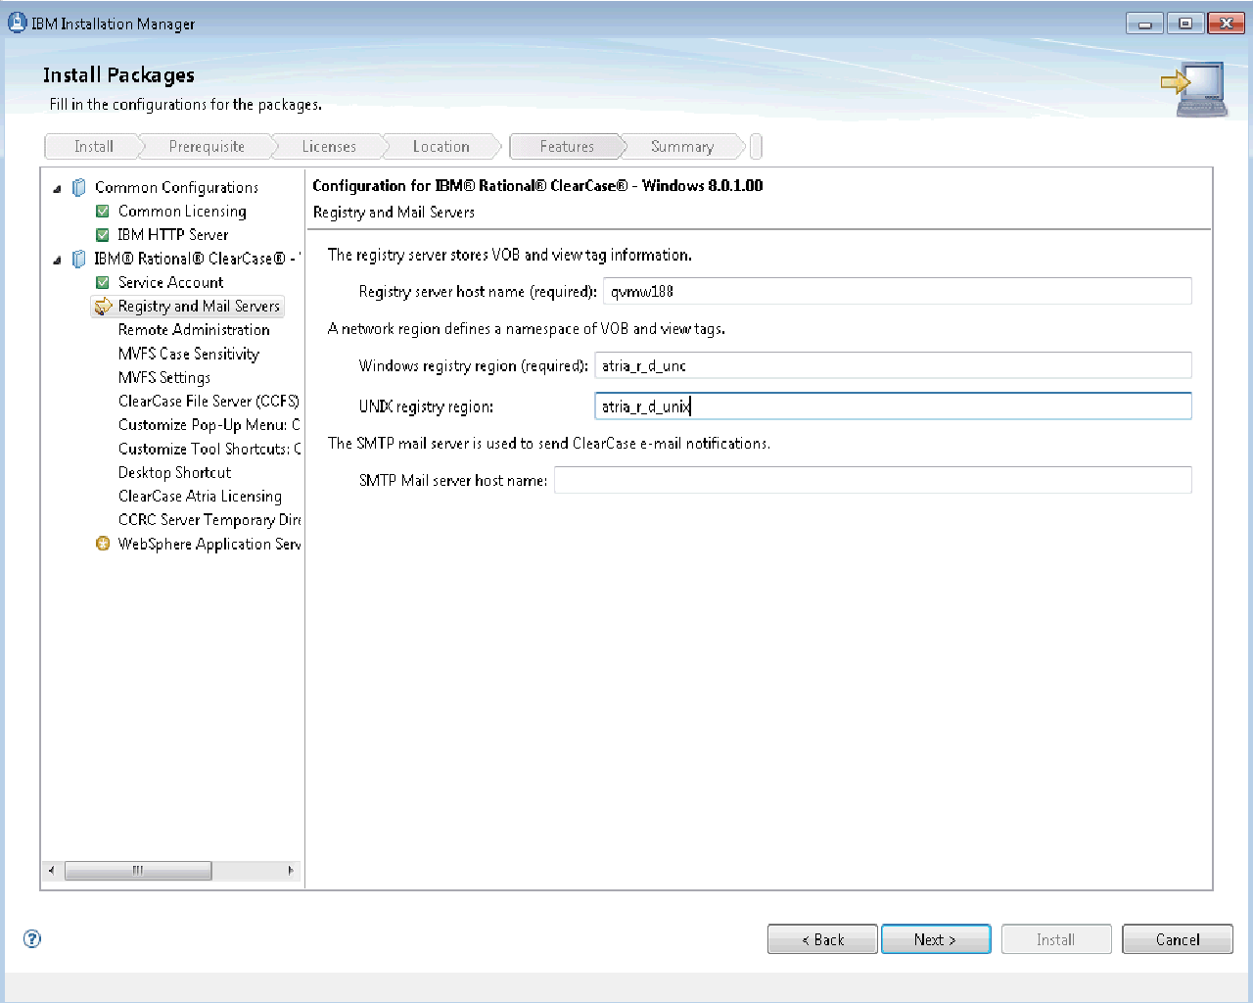Select Service Account in the tree
The height and width of the screenshot is (1003, 1253).
[x=170, y=283]
